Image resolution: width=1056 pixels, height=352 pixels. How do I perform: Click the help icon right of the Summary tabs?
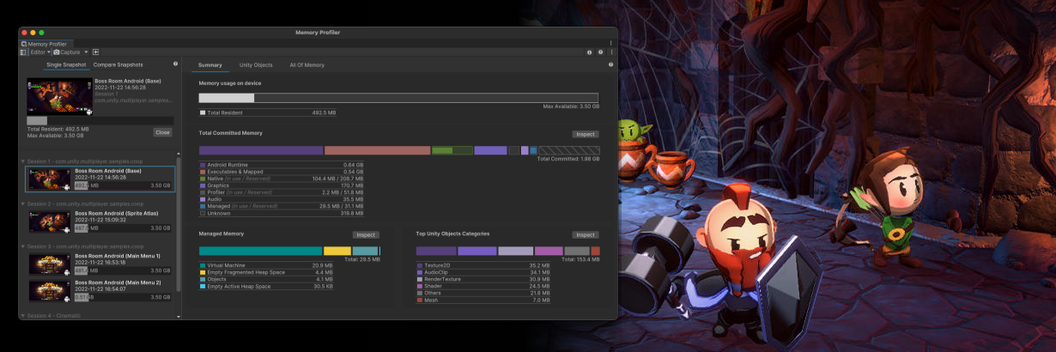coord(611,64)
